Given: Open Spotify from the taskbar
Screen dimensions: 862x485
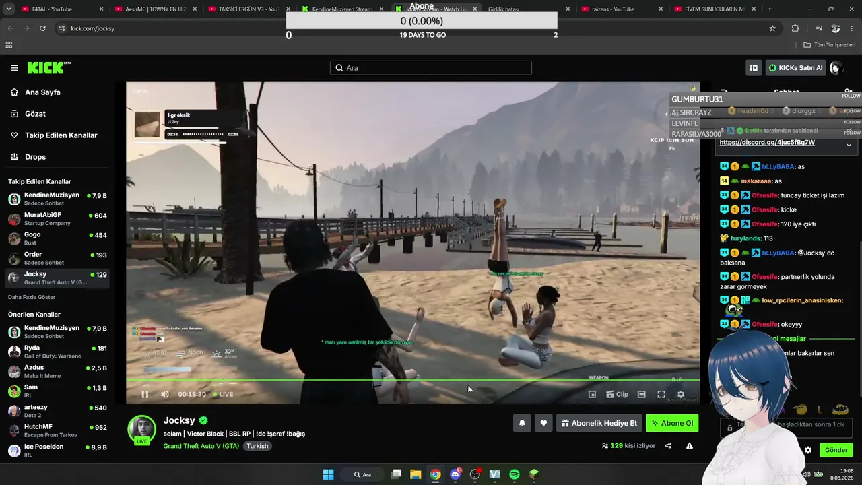Looking at the screenshot, I should [515, 474].
